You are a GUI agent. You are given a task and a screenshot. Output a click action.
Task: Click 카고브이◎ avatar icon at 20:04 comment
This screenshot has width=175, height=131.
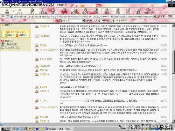(x=37, y=36)
